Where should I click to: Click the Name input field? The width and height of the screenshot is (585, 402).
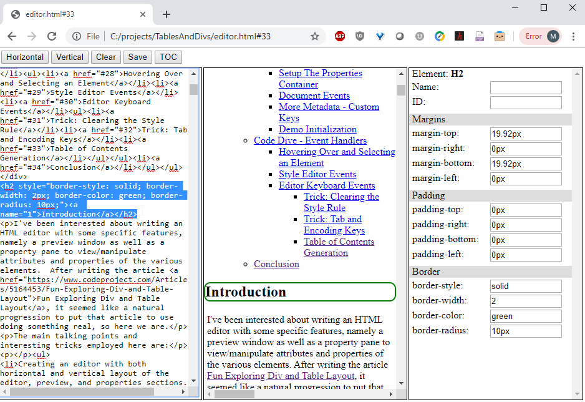526,88
